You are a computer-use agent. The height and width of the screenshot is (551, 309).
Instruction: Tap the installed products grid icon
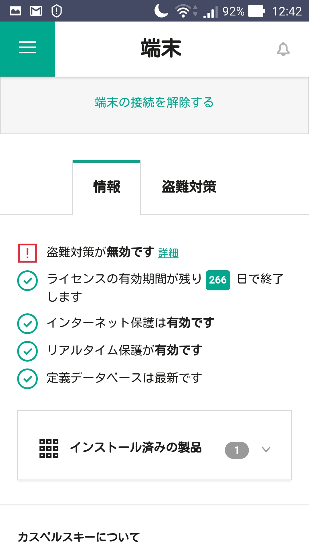coord(49,448)
